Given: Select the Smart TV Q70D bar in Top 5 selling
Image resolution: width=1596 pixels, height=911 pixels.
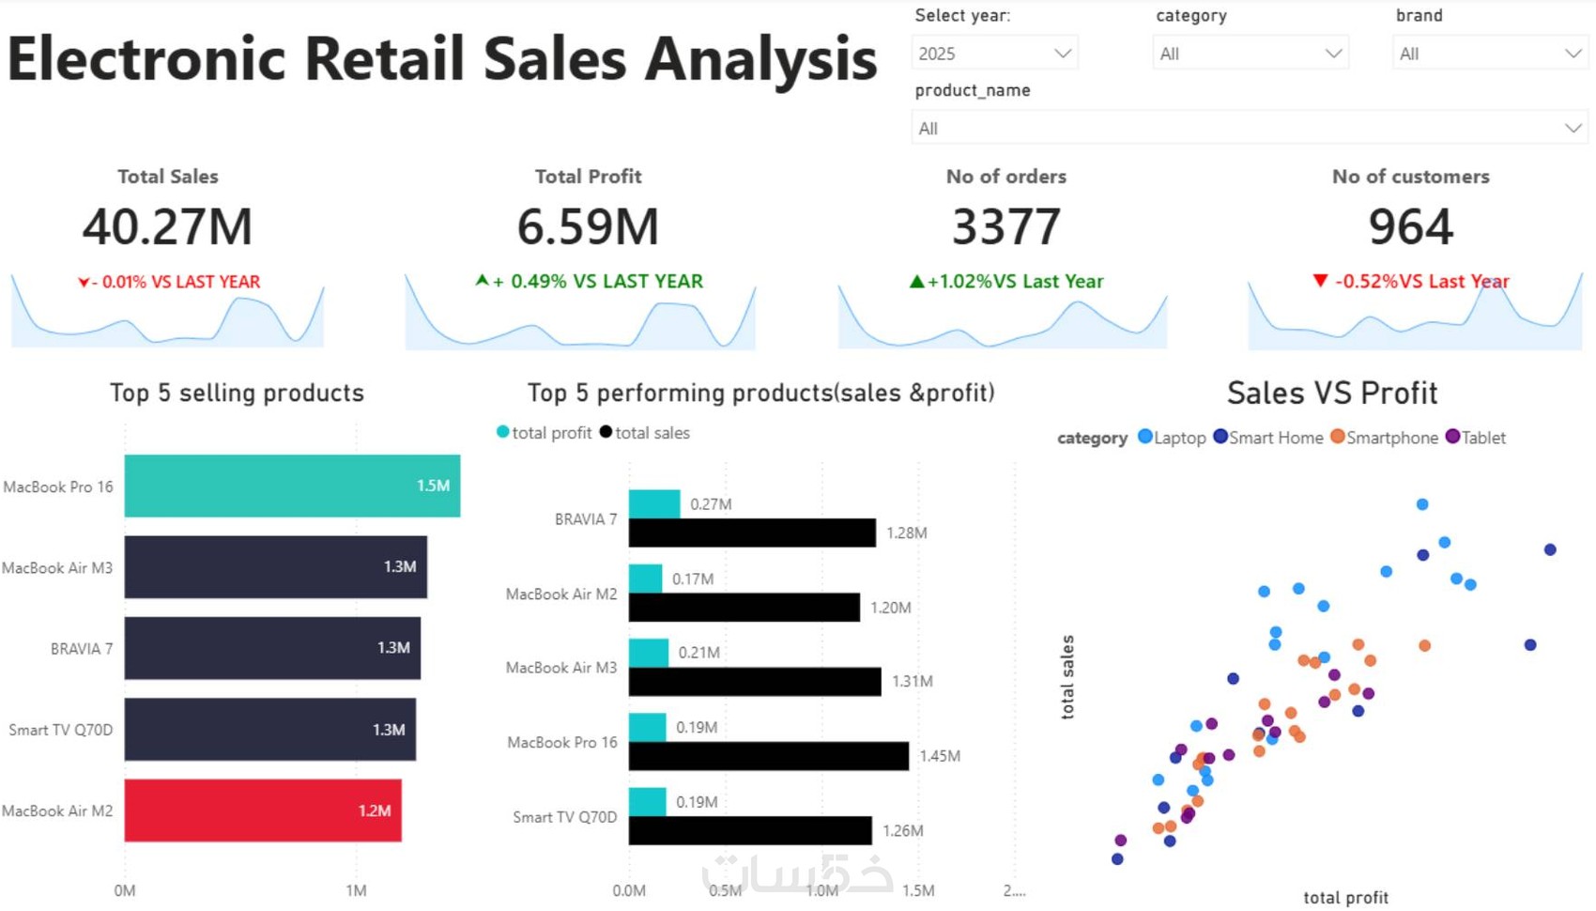Looking at the screenshot, I should [x=270, y=729].
